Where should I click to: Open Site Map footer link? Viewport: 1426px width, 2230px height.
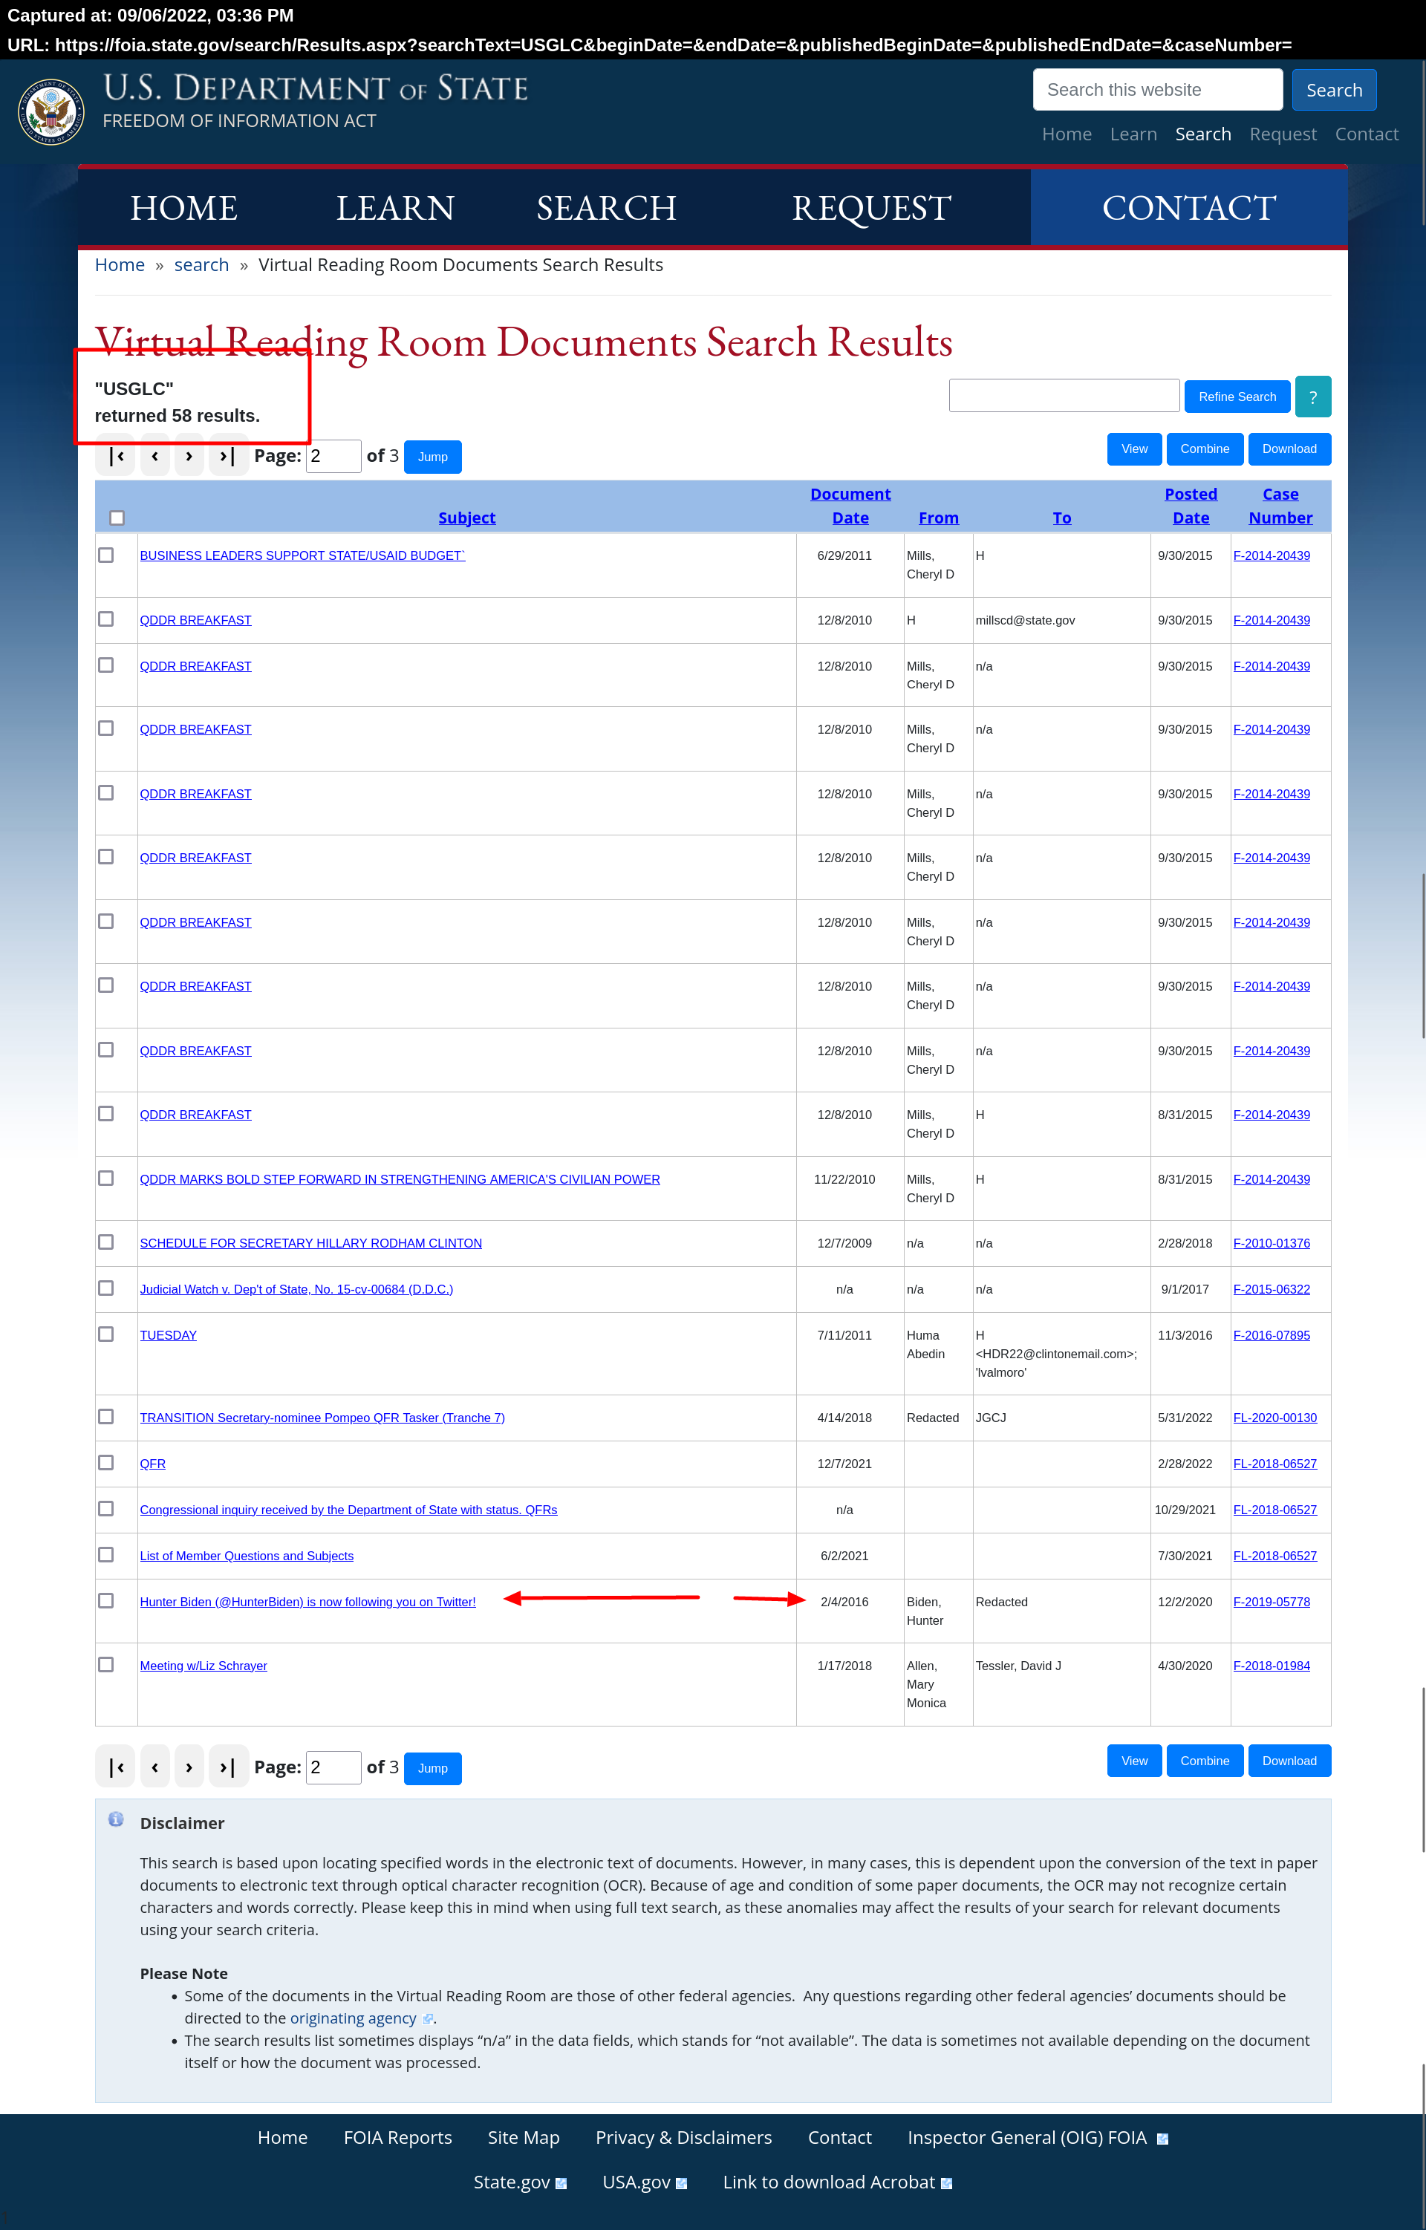click(523, 2137)
